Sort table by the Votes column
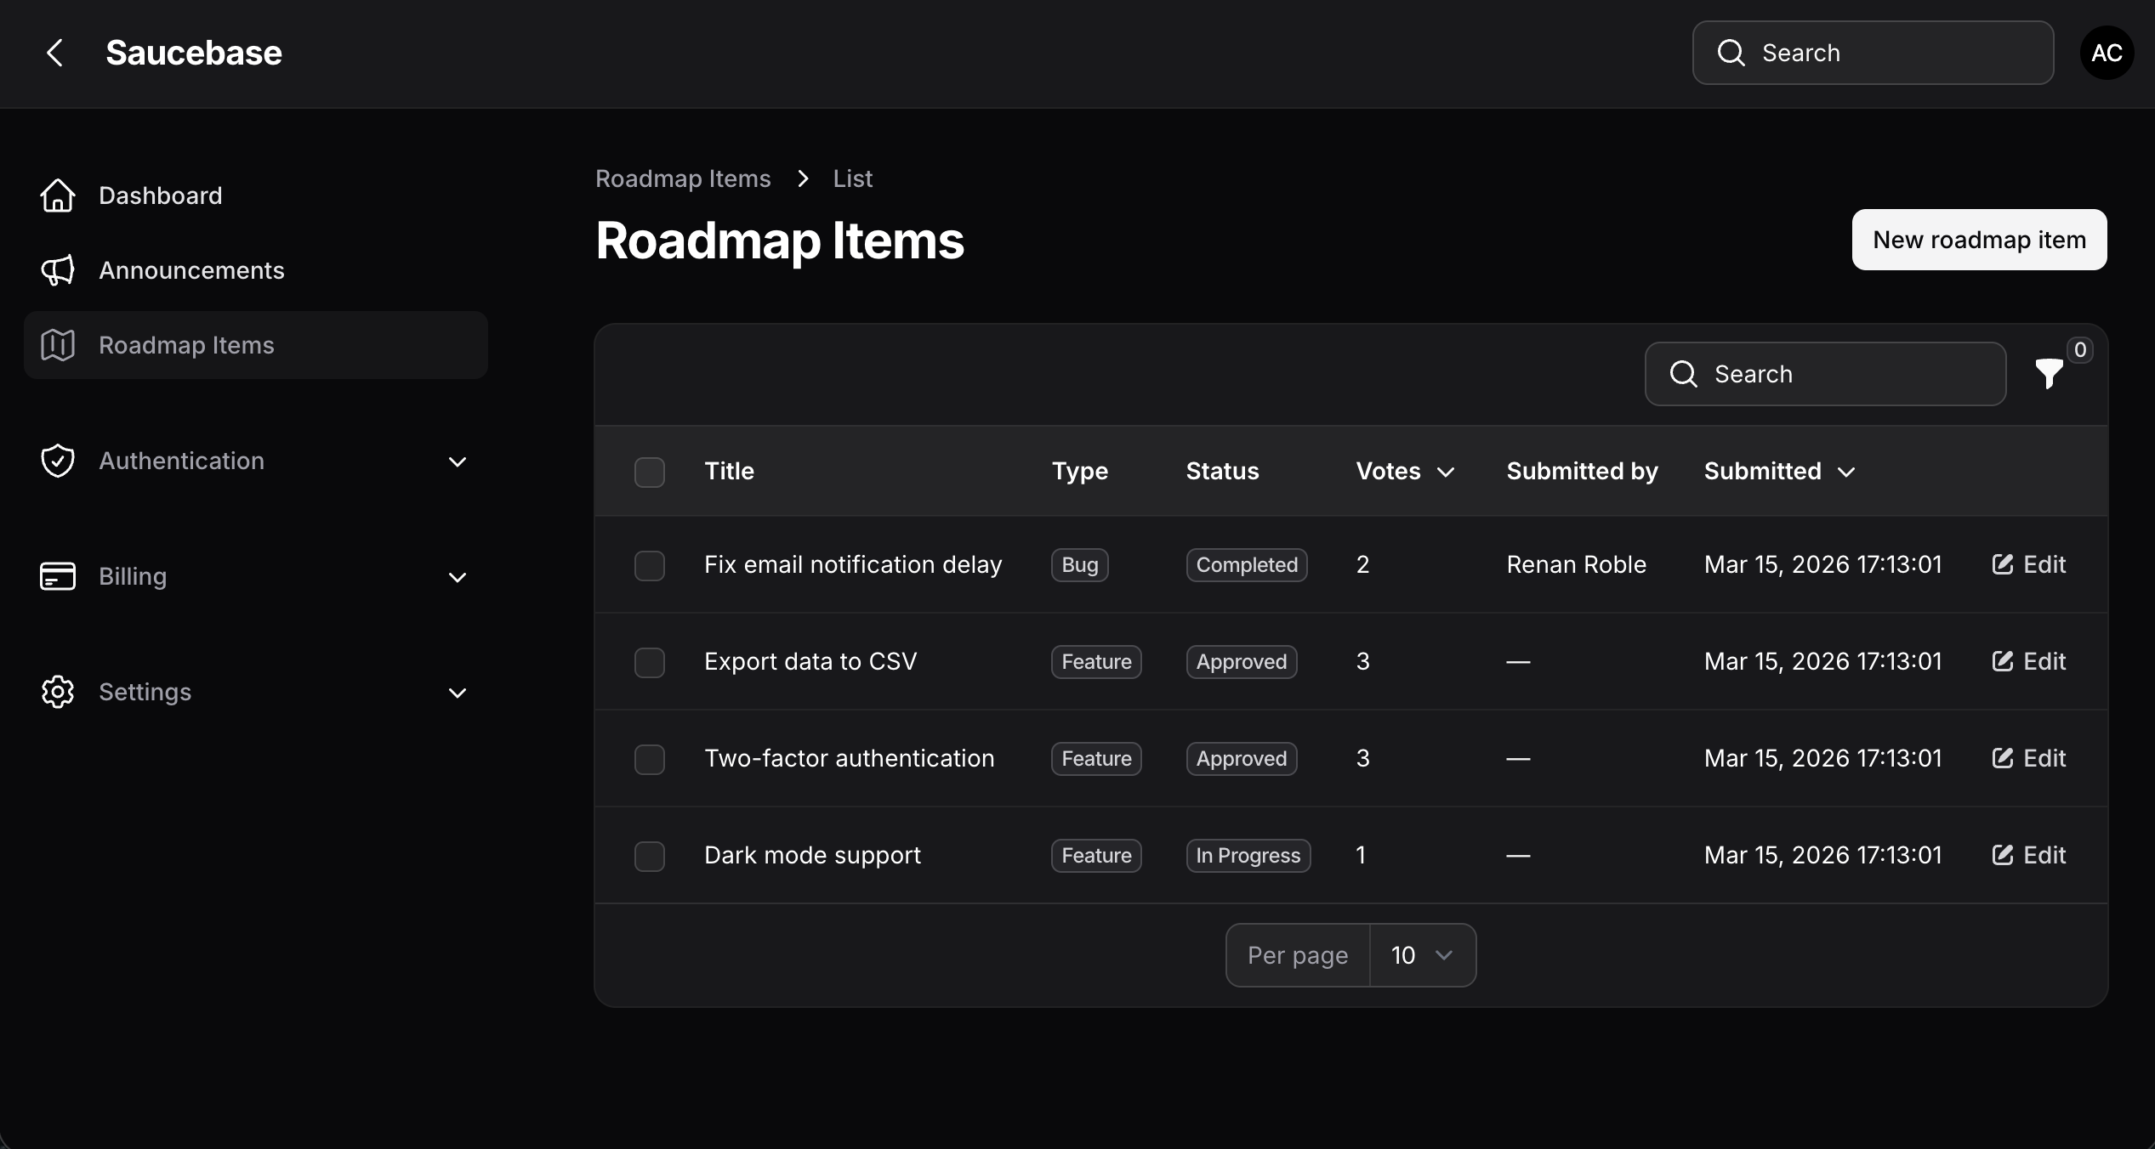This screenshot has width=2155, height=1149. (1403, 472)
